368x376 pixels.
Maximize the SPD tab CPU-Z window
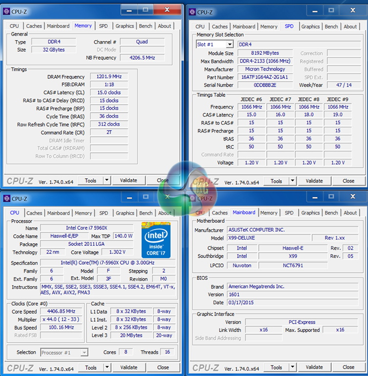point(331,10)
